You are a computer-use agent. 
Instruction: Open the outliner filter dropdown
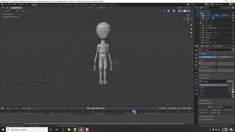pos(229,8)
